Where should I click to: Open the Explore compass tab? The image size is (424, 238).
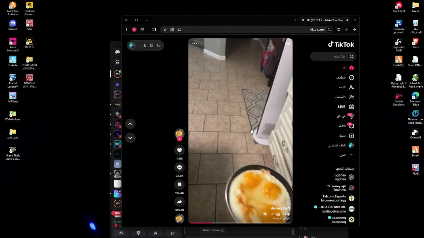[x=345, y=77]
